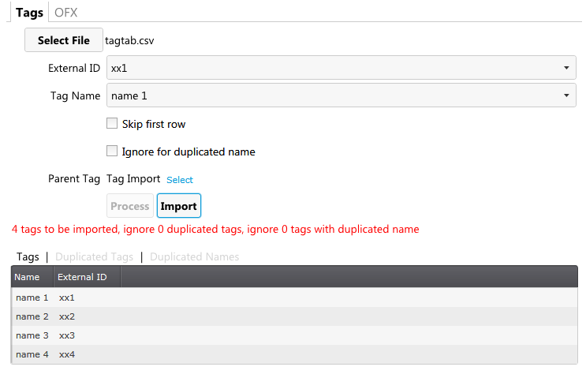
Task: Click the External ID field showing xx1
Action: point(342,68)
